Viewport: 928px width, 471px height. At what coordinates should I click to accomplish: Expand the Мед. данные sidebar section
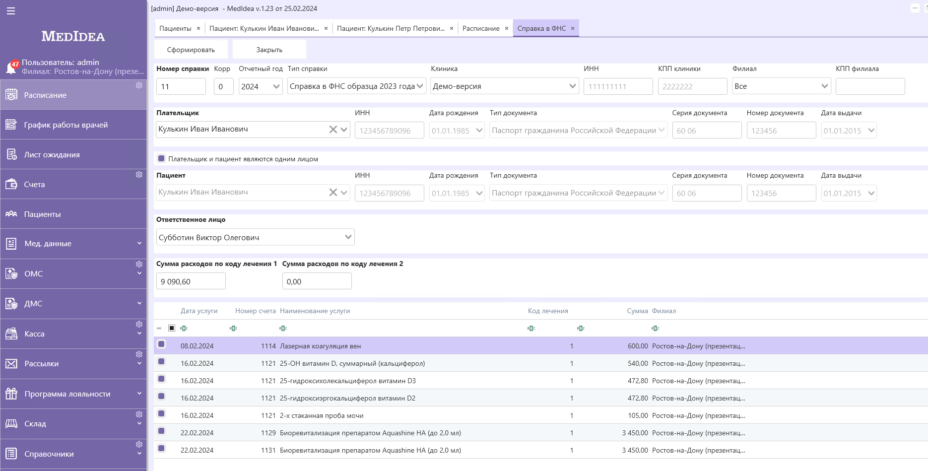pyautogui.click(x=139, y=243)
